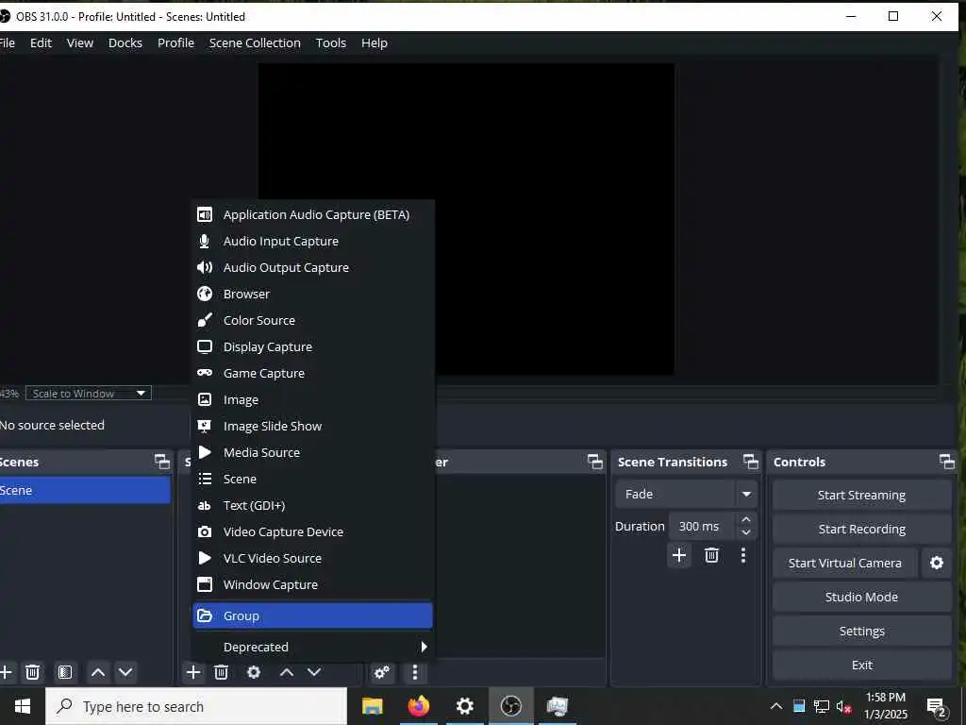This screenshot has height=725, width=966.
Task: Open notification center icon
Action: click(x=937, y=707)
